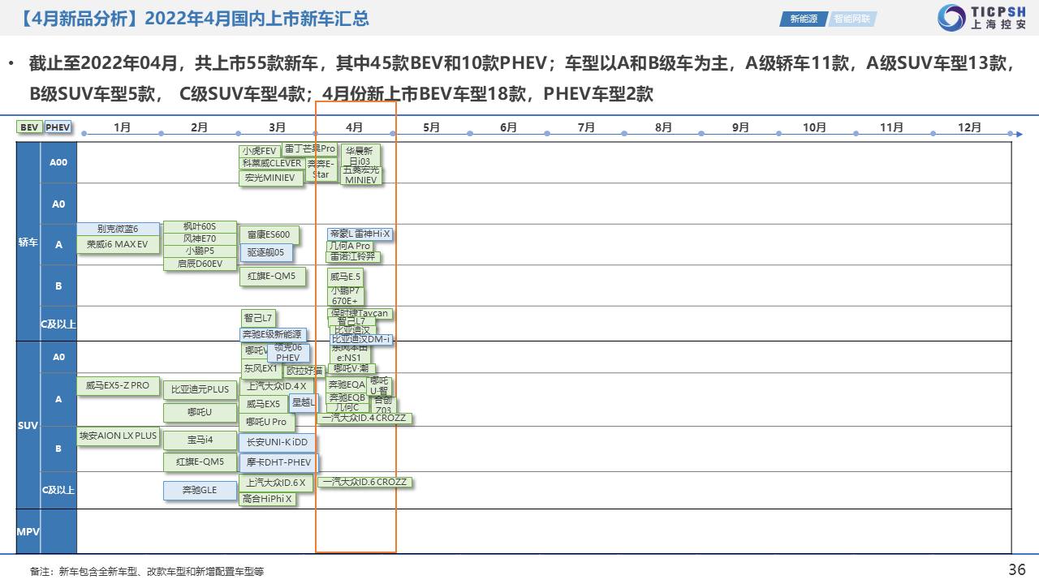Viewport: 1039px width, 584px height.
Task: Select the 埃安AION LX PLUS box
Action: click(x=118, y=436)
